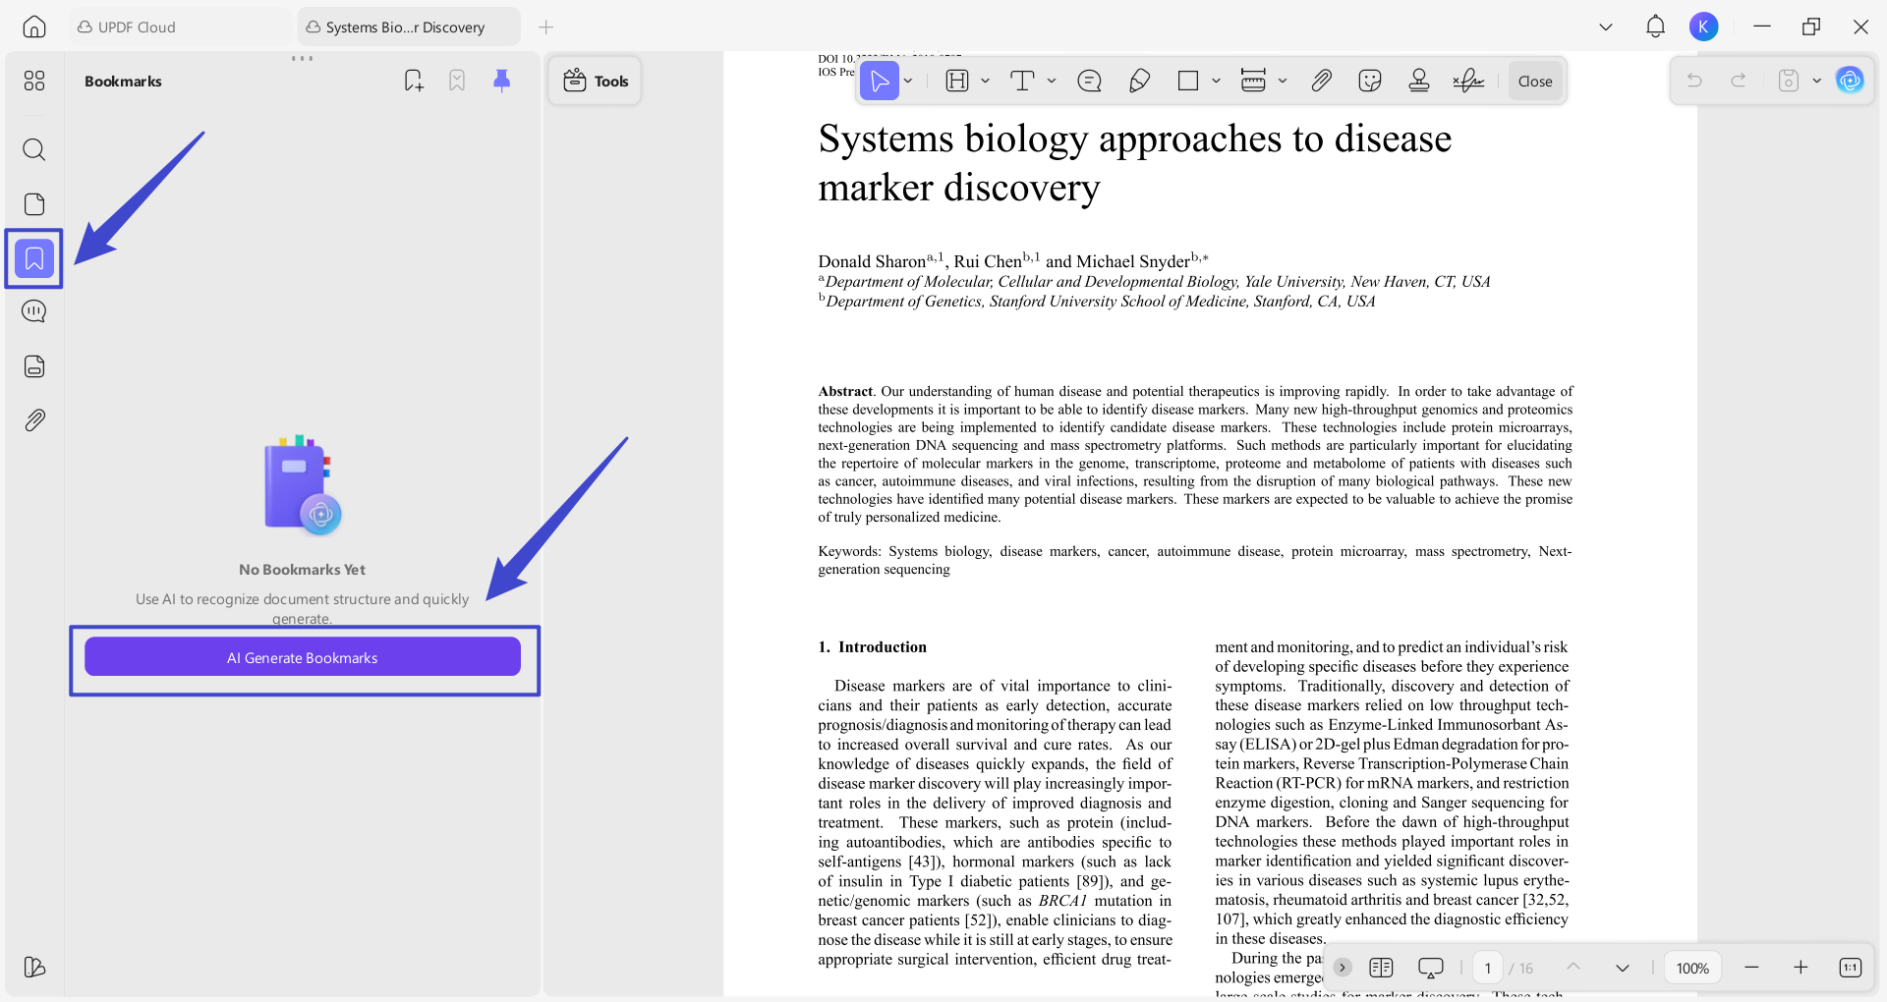Toggle the pin bookmarks panel icon
This screenshot has width=1887, height=1002.
501,81
